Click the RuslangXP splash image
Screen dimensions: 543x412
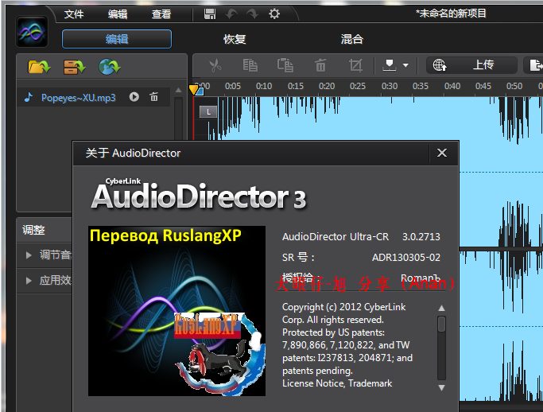(177, 311)
